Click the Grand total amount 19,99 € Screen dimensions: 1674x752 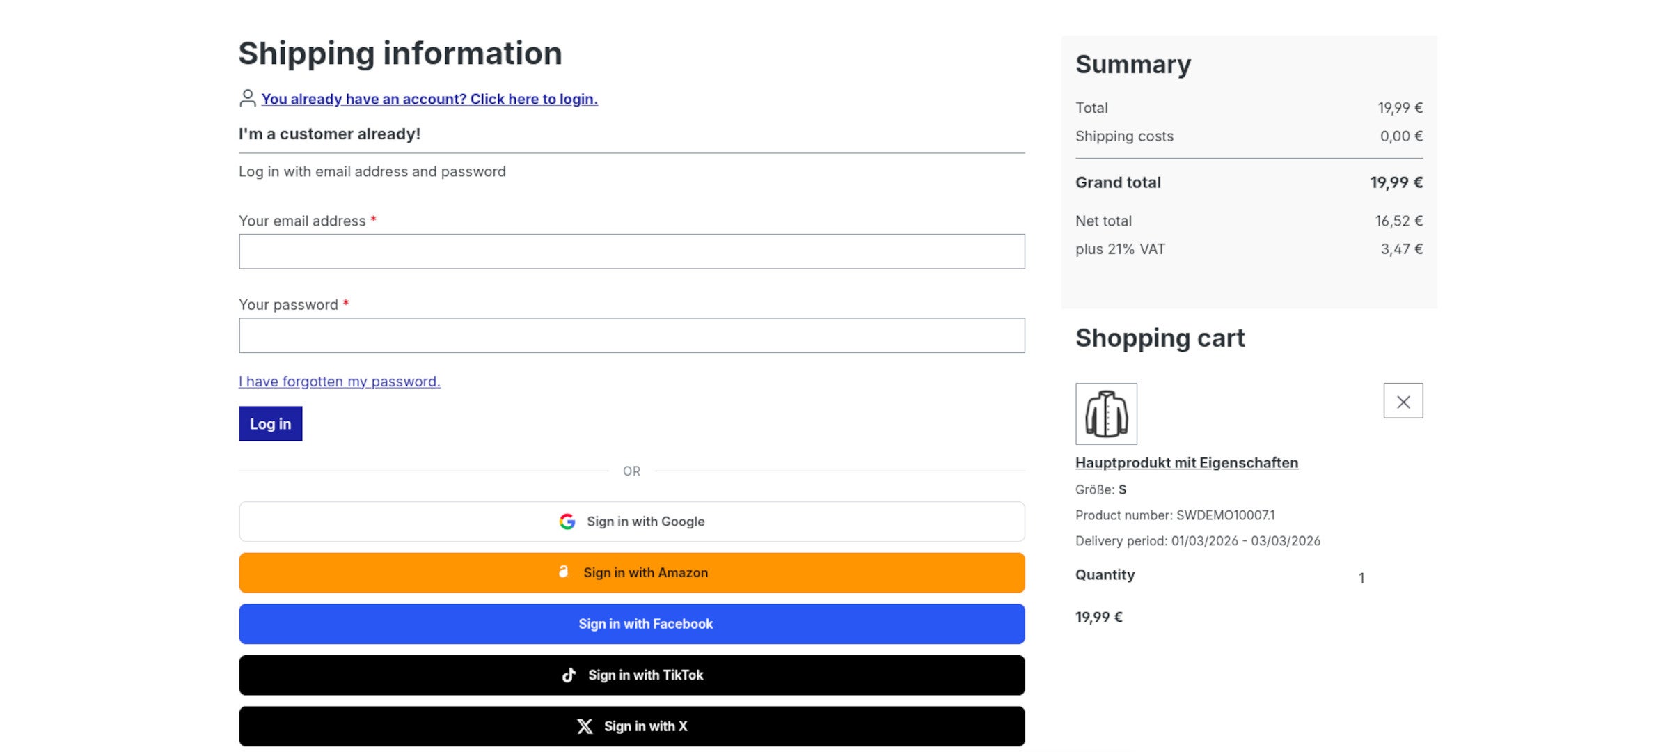(1396, 182)
